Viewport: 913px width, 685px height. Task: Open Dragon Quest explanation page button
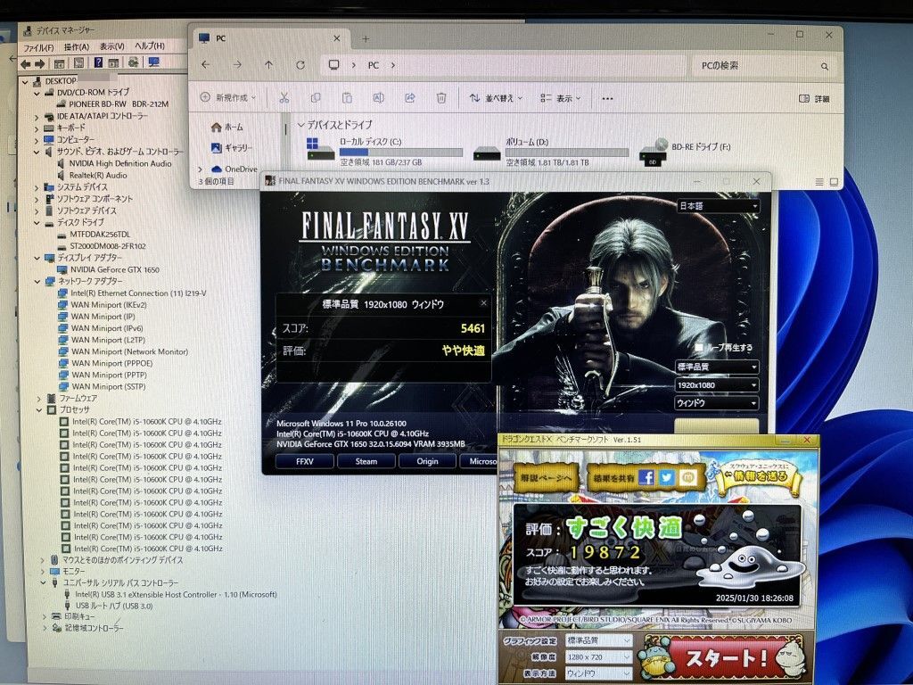pyautogui.click(x=546, y=478)
